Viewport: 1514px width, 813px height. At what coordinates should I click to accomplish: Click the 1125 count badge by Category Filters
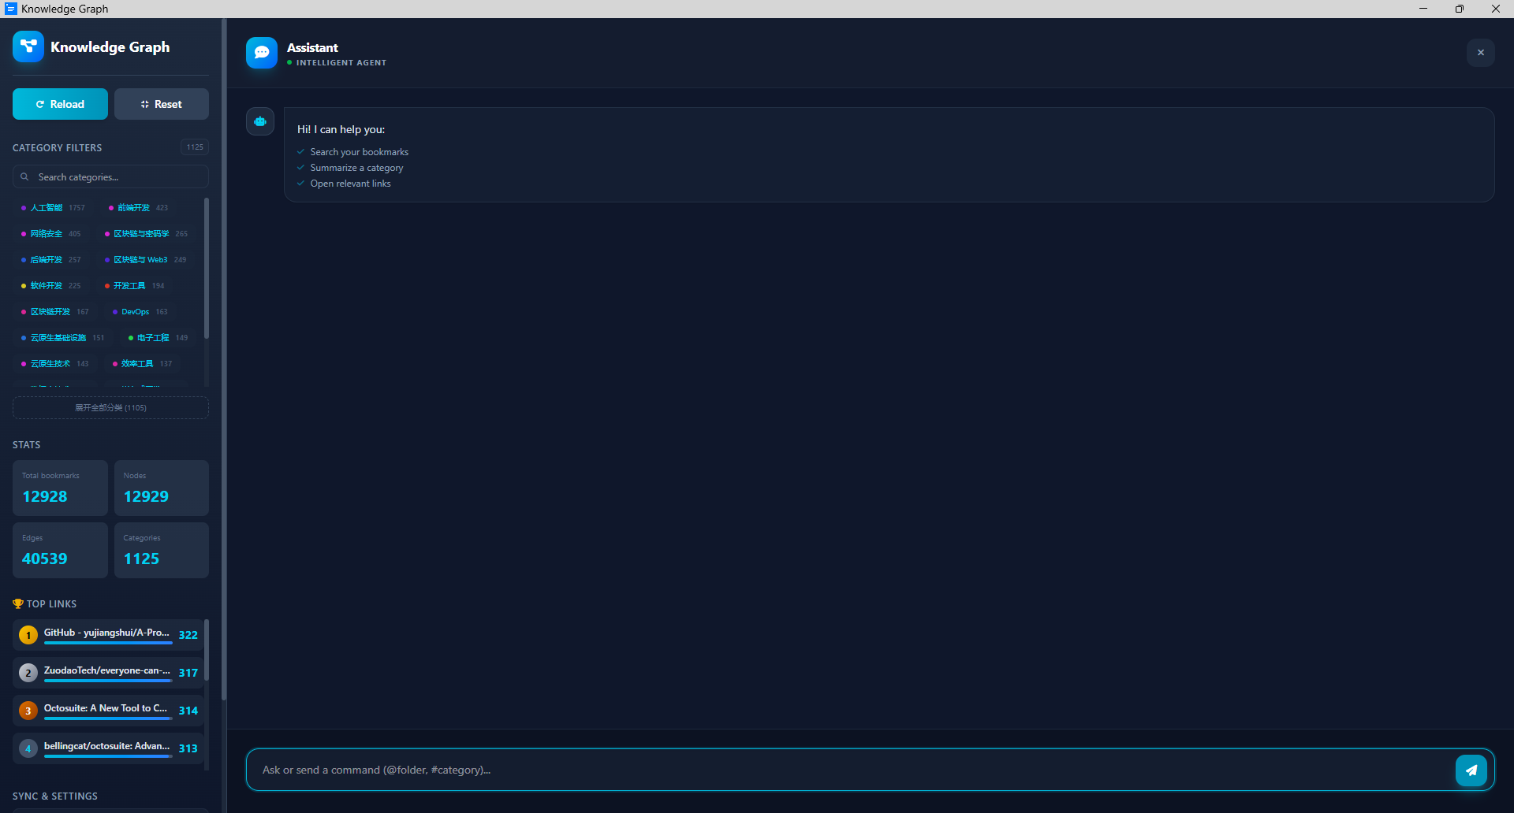point(195,147)
